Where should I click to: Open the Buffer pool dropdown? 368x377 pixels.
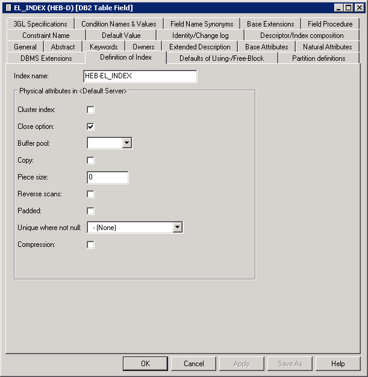126,143
